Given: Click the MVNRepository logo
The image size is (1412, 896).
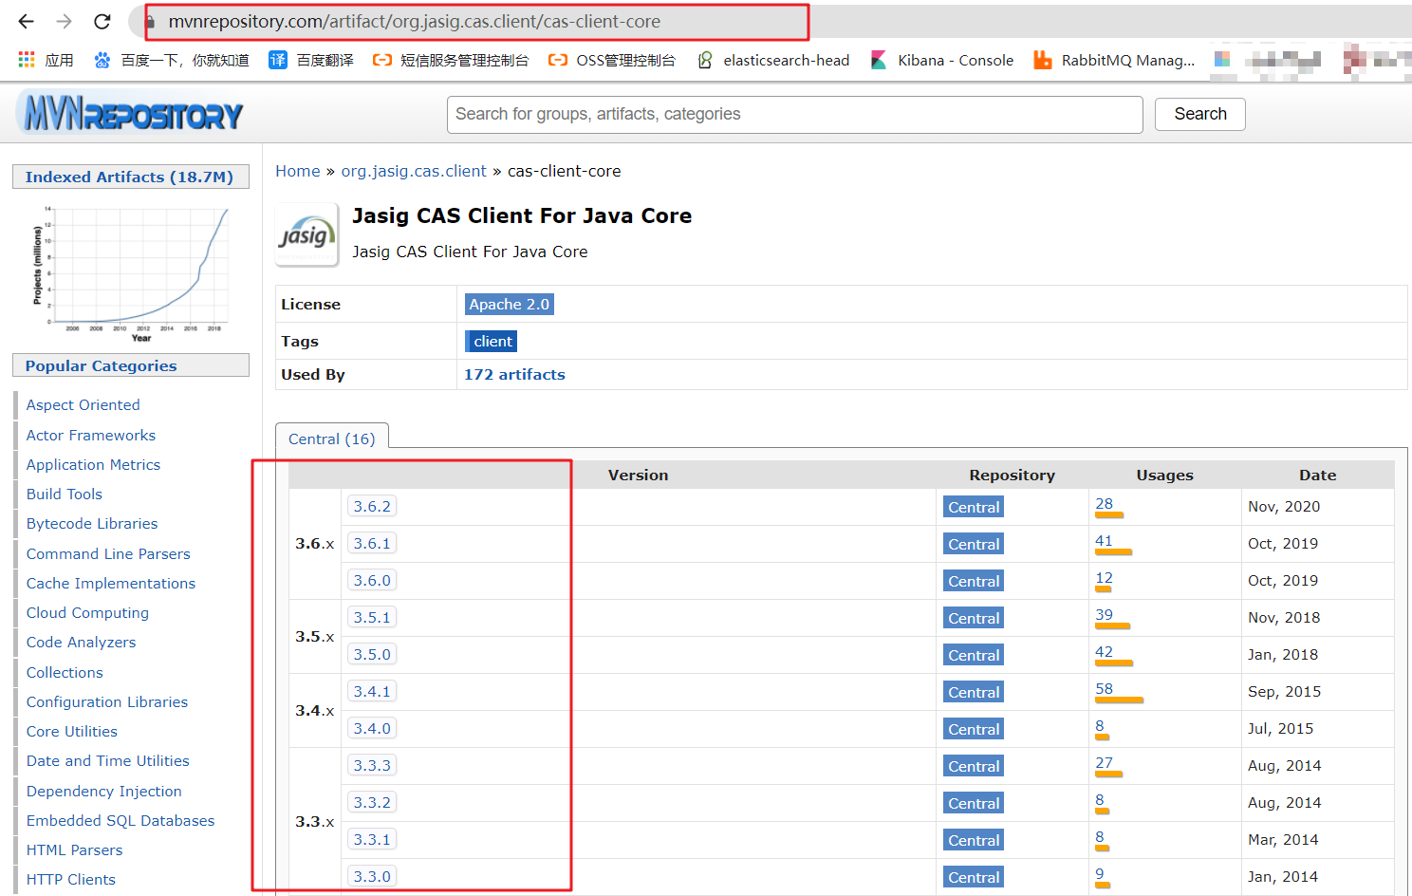Looking at the screenshot, I should (x=130, y=114).
